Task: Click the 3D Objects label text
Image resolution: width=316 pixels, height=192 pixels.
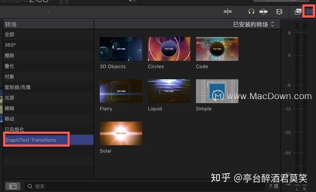Action: click(113, 66)
